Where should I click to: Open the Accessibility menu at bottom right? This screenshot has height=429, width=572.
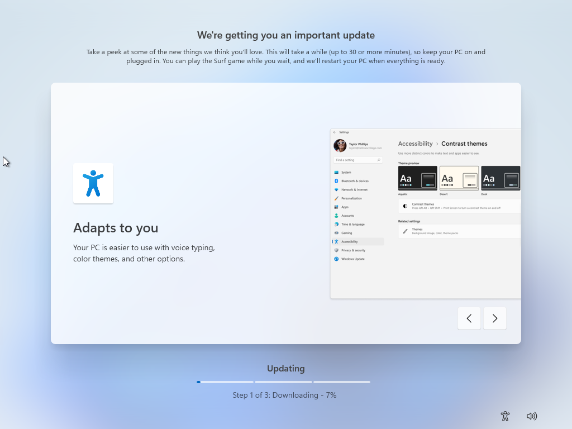505,416
